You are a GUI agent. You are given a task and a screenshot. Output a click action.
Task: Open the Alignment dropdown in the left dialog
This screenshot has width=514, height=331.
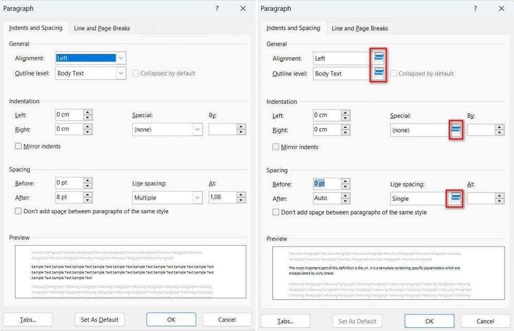(x=121, y=58)
